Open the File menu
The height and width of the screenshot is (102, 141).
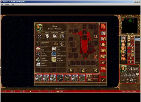(2, 4)
